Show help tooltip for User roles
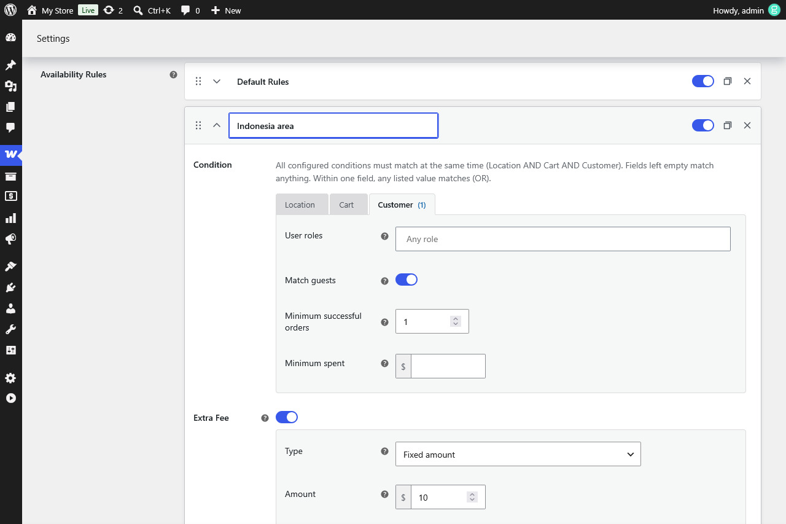Screen dimensions: 786x524 coord(385,236)
